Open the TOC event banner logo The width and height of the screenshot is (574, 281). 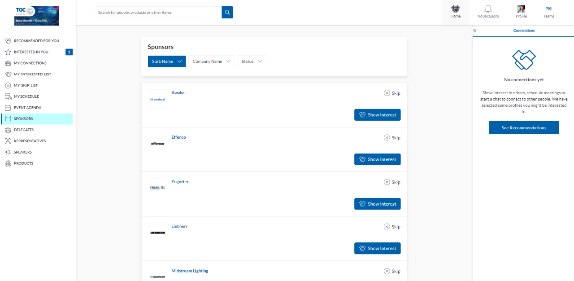pyautogui.click(x=37, y=16)
